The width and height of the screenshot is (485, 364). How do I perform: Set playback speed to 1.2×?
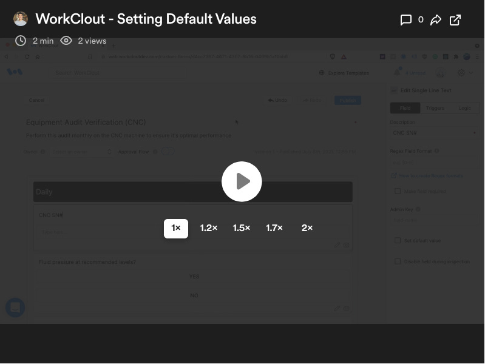pyautogui.click(x=208, y=228)
